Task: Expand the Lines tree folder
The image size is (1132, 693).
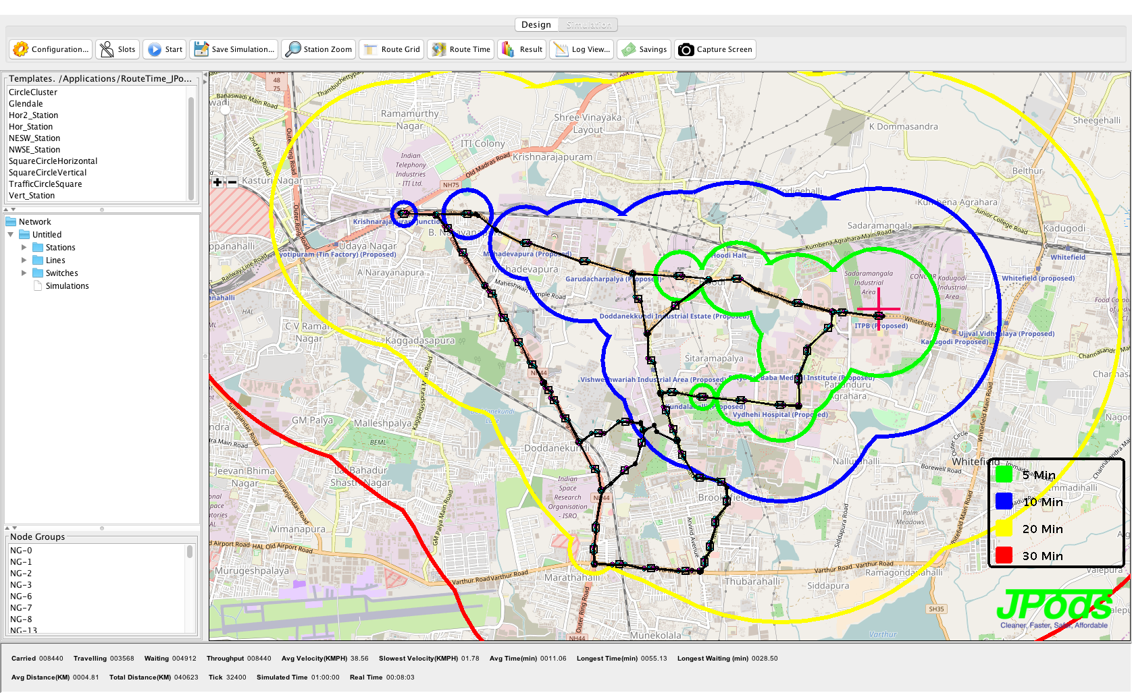Action: (x=24, y=260)
